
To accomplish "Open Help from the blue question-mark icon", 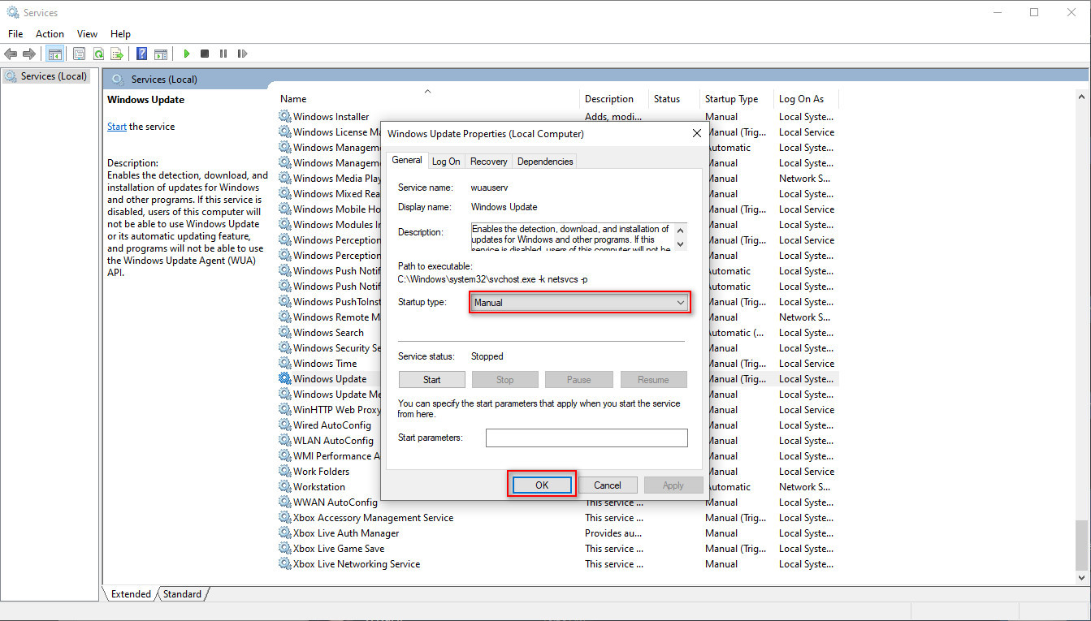I will (x=141, y=54).
